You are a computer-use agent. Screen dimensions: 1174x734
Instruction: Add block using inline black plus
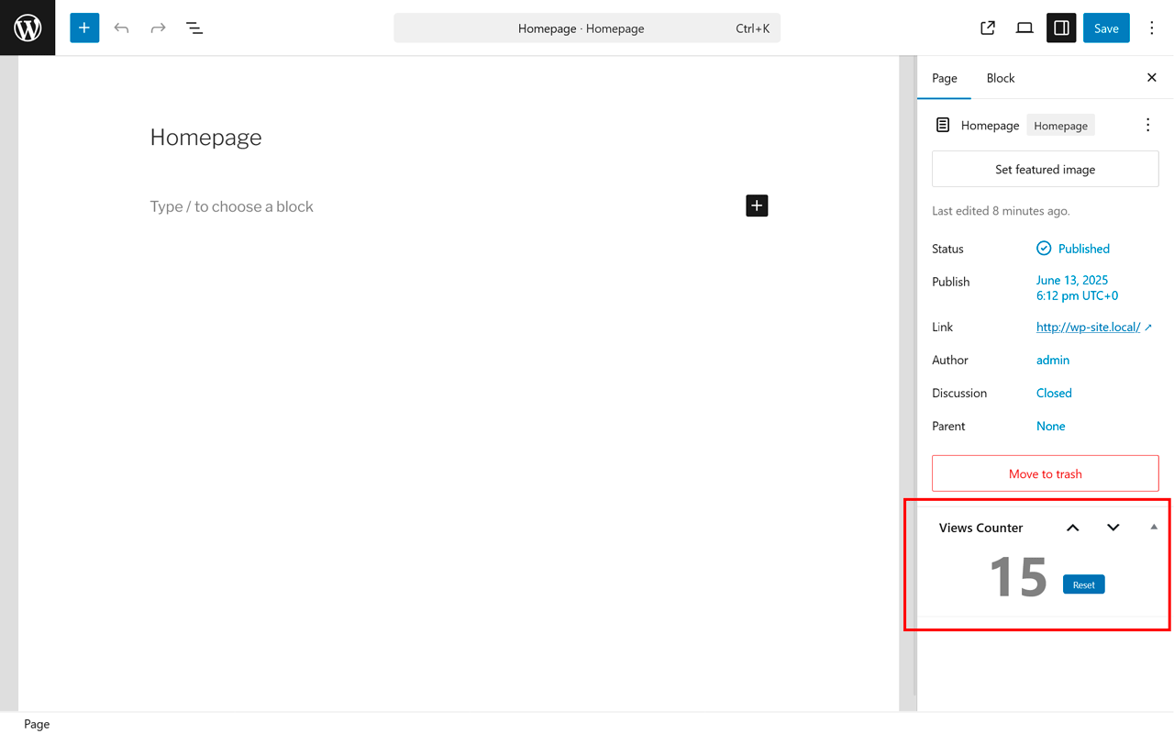tap(757, 206)
